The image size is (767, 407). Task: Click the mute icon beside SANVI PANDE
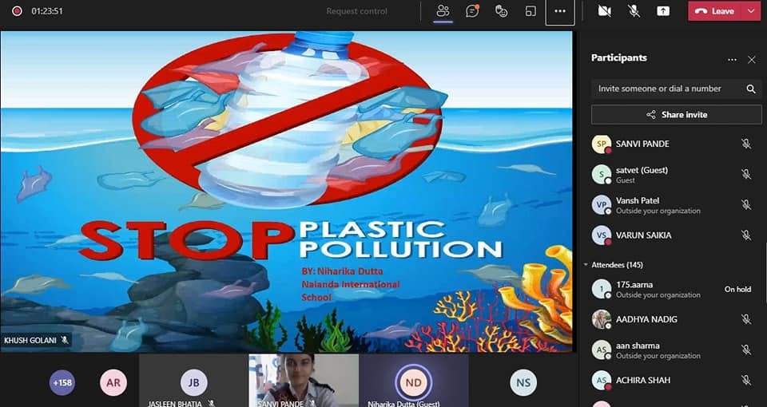coord(746,144)
